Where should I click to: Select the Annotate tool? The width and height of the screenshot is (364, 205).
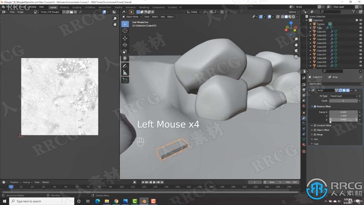[125, 66]
